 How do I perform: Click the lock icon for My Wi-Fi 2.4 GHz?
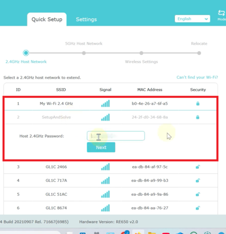(x=197, y=103)
